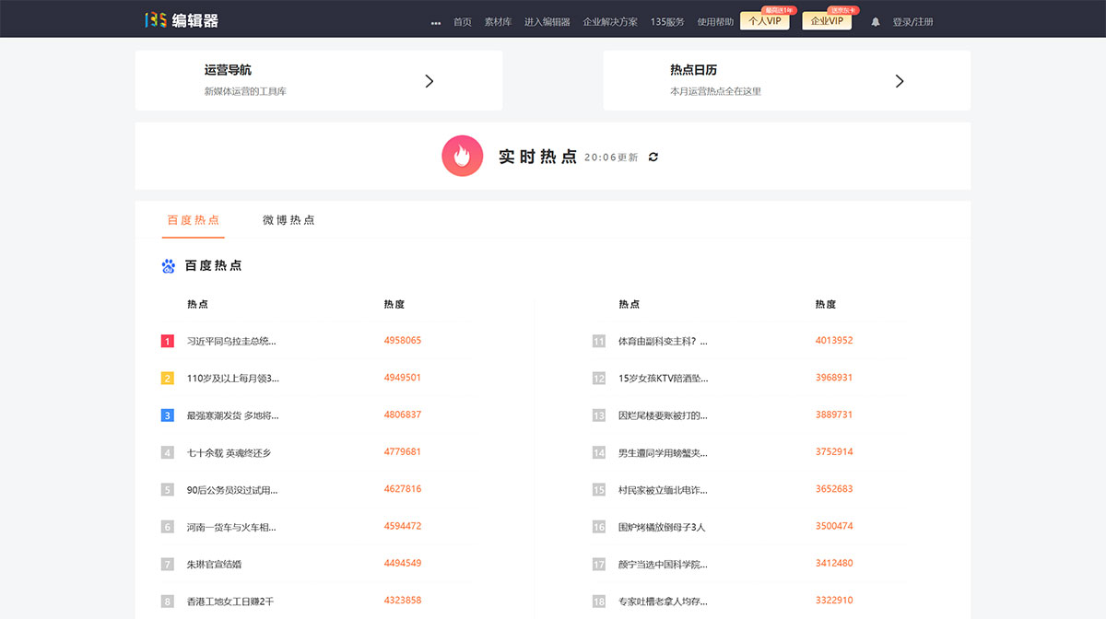Screen dimensions: 1106x619
Task: Refresh the hot topics via the refresh icon
Action: [x=653, y=157]
